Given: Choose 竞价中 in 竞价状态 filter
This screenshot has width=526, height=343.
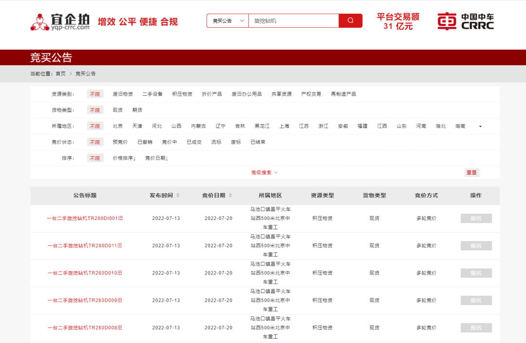Looking at the screenshot, I should pos(169,142).
